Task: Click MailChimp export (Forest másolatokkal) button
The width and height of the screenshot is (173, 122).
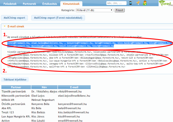Action: coord(58,18)
